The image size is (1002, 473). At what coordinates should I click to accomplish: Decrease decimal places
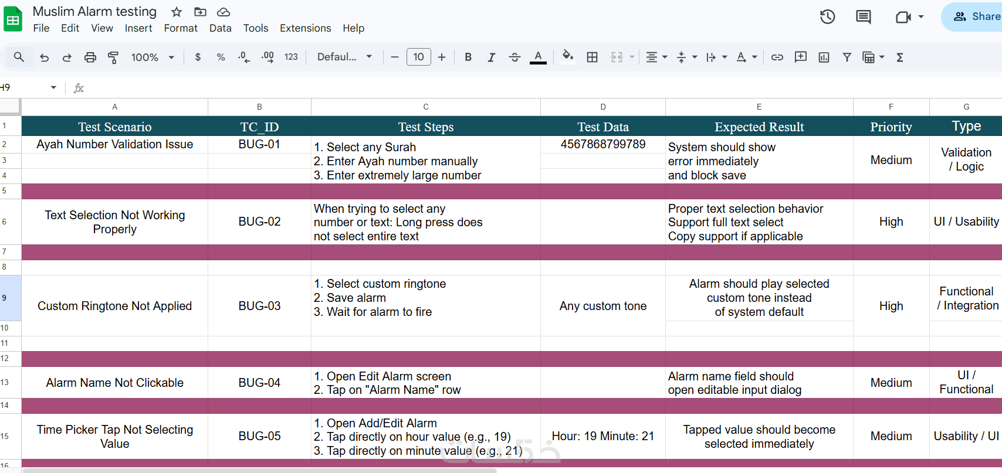243,57
